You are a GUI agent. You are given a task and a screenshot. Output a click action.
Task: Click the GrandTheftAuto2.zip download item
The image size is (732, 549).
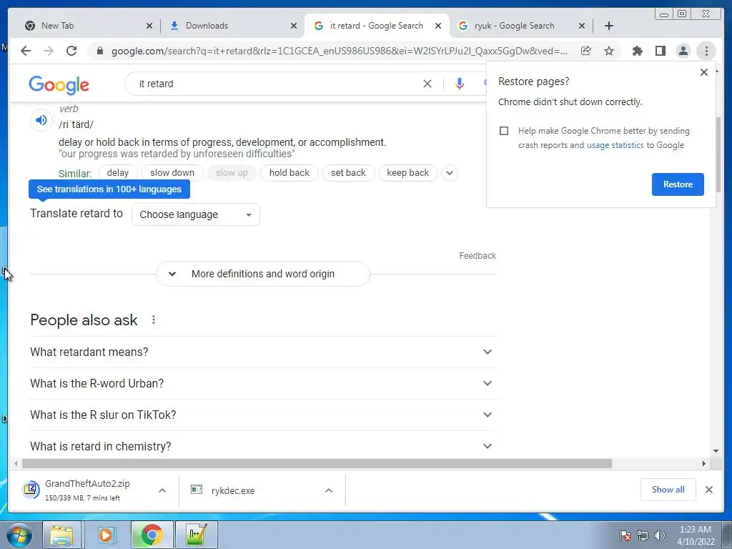[87, 490]
